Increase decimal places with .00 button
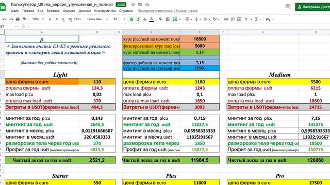This screenshot has height=185, width=330. pos(70,20)
